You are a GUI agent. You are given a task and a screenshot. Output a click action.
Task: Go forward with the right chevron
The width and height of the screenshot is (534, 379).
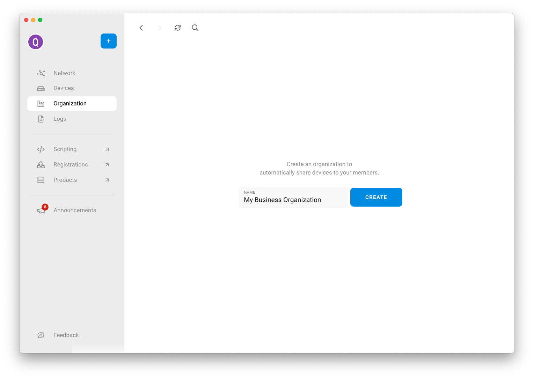coord(160,28)
